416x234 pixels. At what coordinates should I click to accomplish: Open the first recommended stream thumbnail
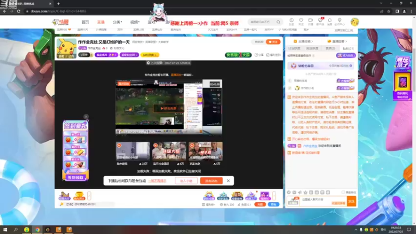pos(133,151)
